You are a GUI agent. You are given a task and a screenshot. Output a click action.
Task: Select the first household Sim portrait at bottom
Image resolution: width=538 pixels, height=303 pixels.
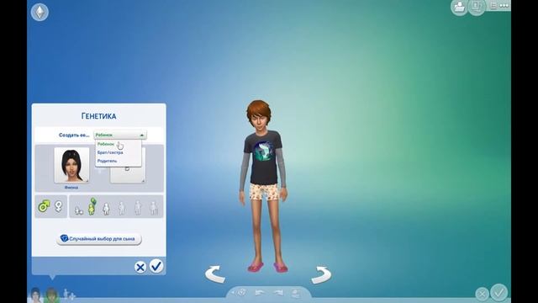(35, 295)
